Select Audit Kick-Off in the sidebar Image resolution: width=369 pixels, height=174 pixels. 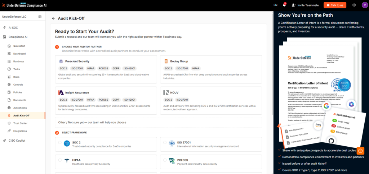point(23,115)
